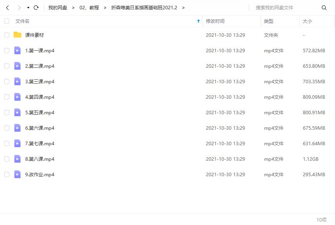Click the 809.09MB size value

(314, 97)
